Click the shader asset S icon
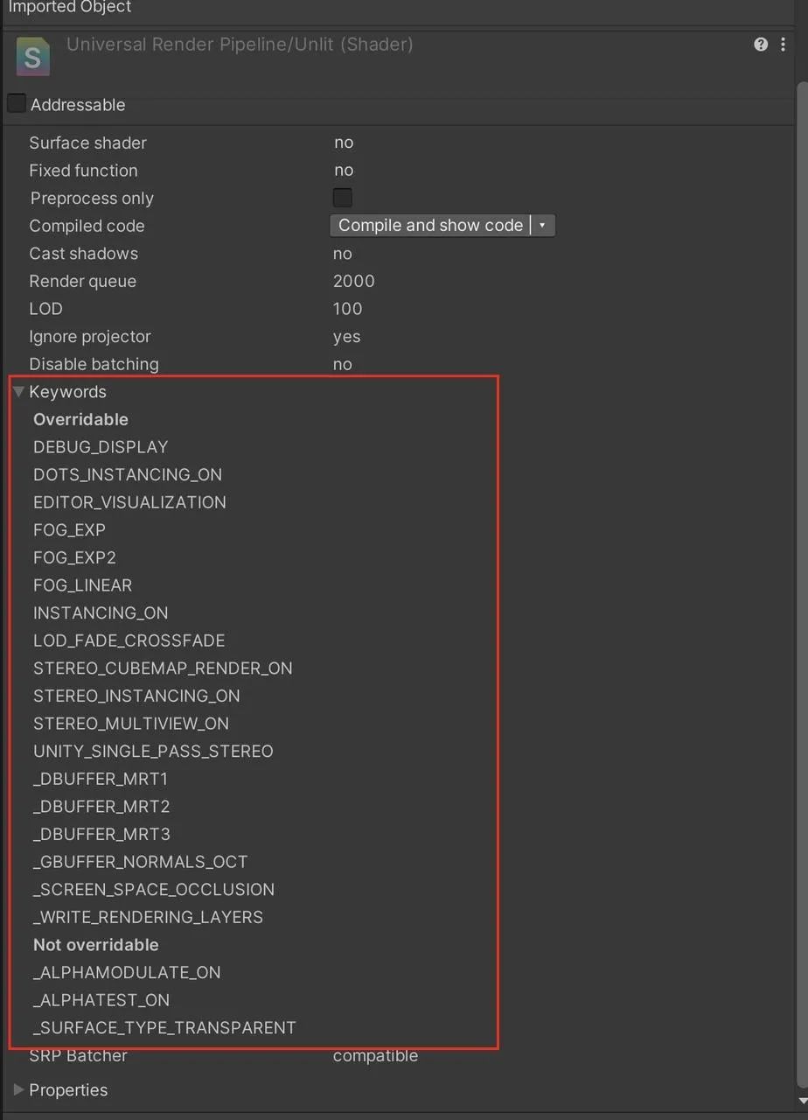The image size is (808, 1120). (32, 58)
